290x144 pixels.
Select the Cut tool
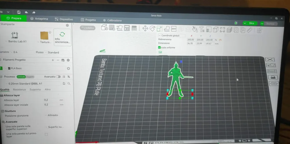click(174, 29)
